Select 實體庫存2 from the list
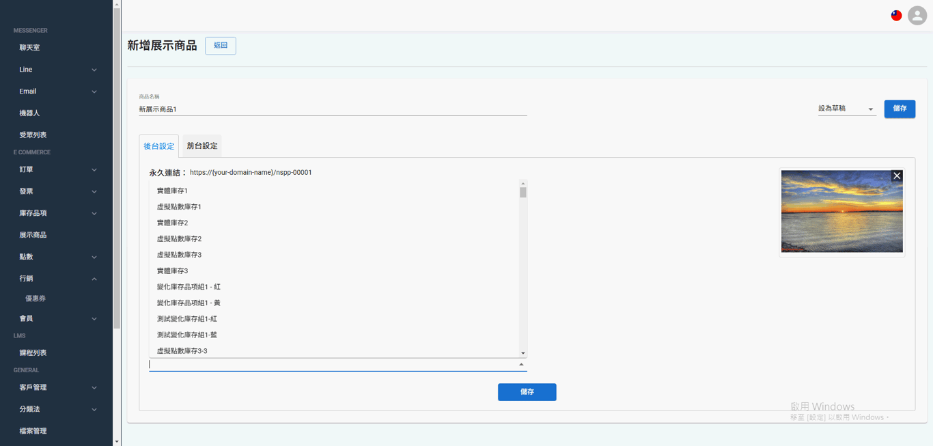 coord(334,223)
